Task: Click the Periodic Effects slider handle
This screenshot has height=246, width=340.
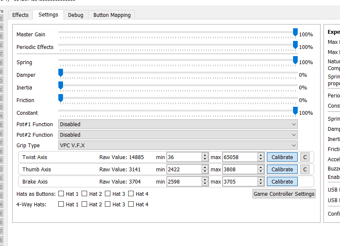Action: (x=295, y=45)
